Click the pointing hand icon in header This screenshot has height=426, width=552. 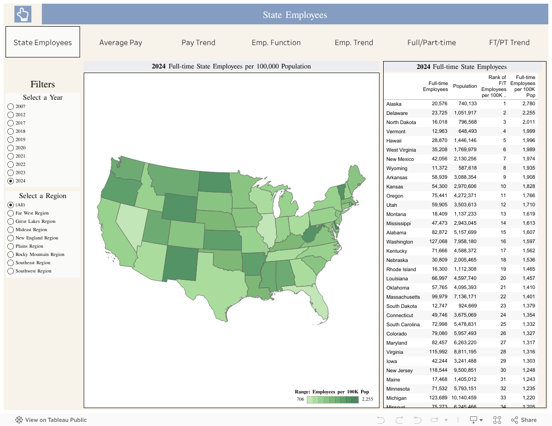[x=22, y=14]
